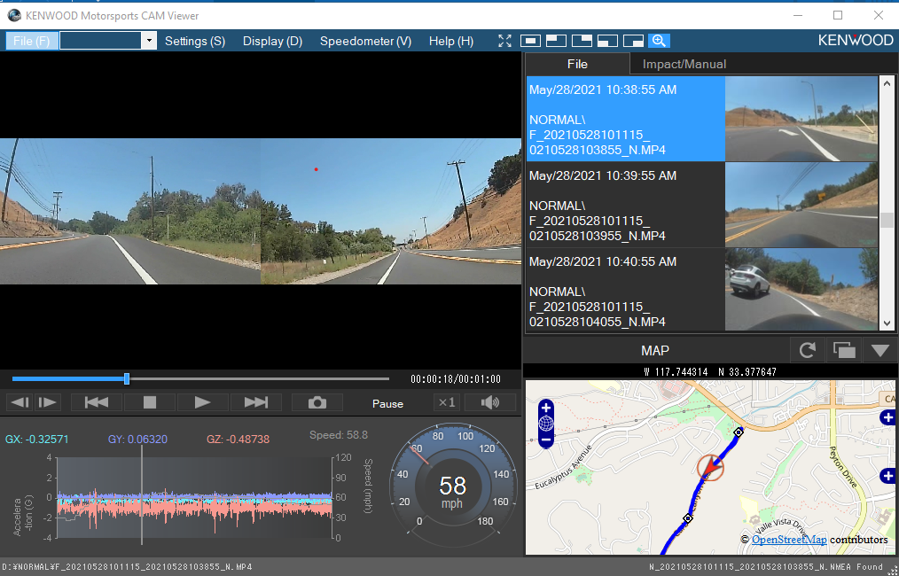The image size is (899, 576).
Task: Click the globe icon on the map
Action: 546,424
